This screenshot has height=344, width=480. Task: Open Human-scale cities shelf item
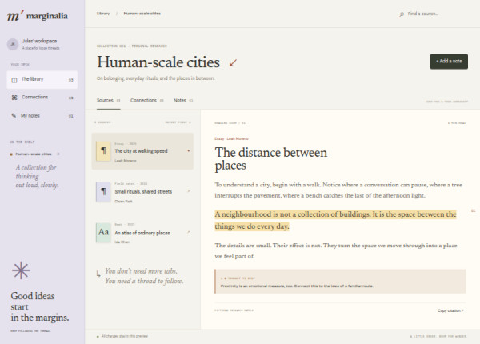(x=34, y=154)
